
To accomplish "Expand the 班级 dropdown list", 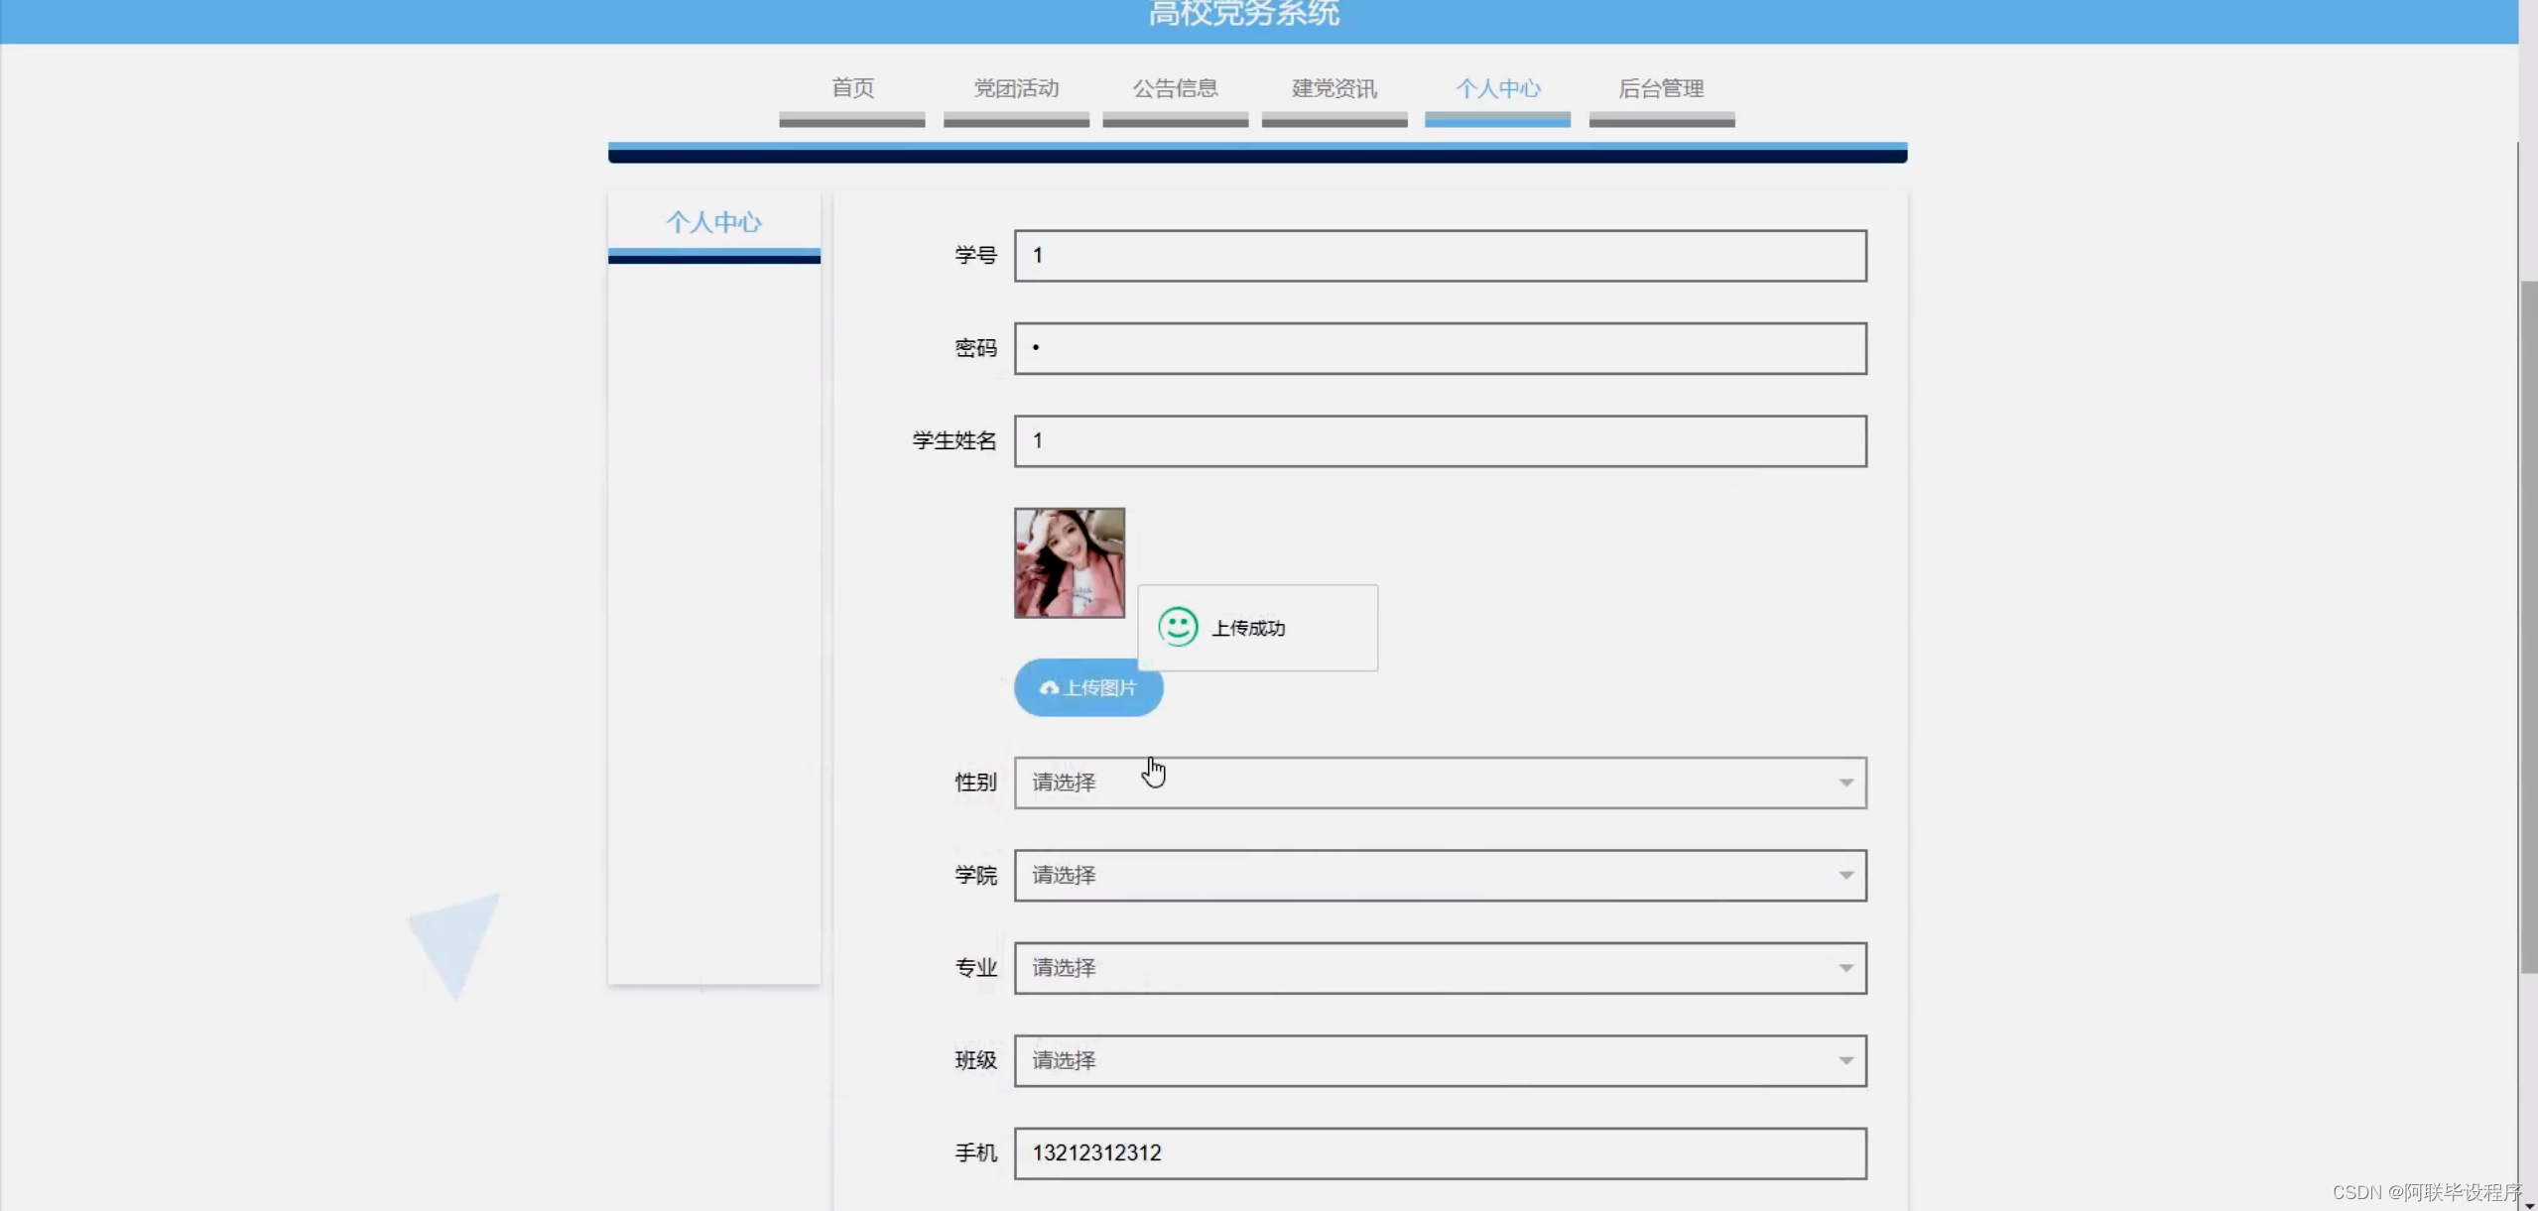I will 1845,1060.
